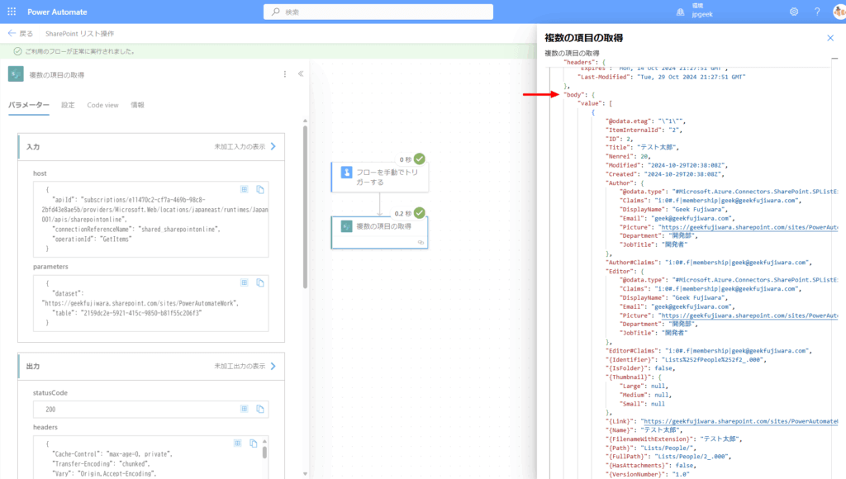This screenshot has width=846, height=479.
Task: Click the success checkmark on 複数の項目の取得 node
Action: click(419, 212)
